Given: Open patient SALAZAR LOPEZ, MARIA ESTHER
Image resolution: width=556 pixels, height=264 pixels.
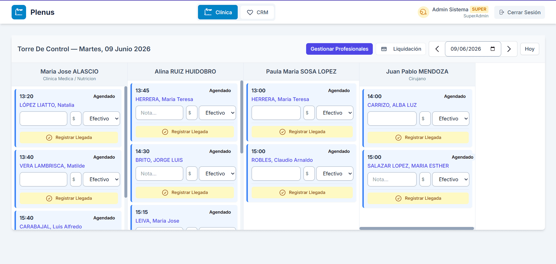Looking at the screenshot, I should 408,166.
